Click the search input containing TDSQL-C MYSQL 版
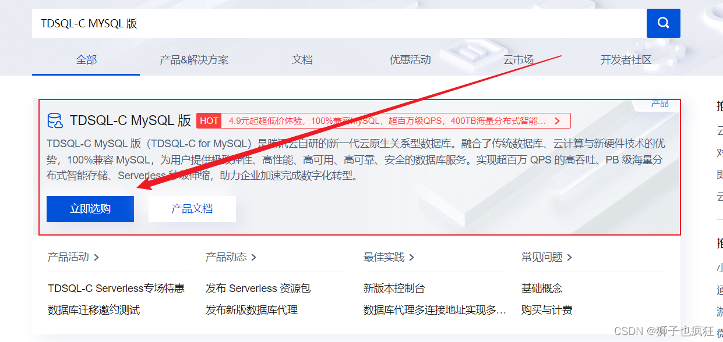 coord(339,23)
